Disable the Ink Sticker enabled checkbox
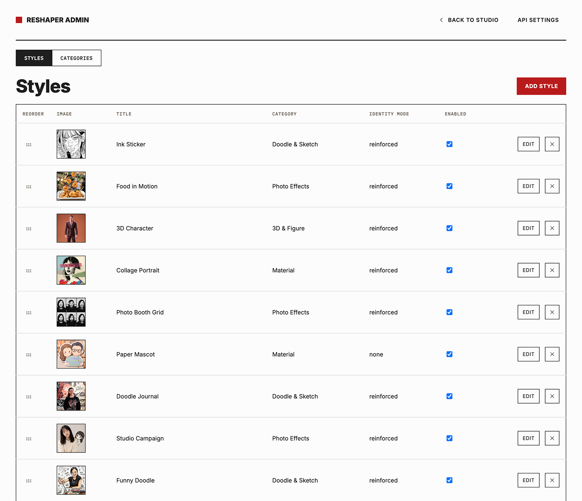 pos(449,144)
